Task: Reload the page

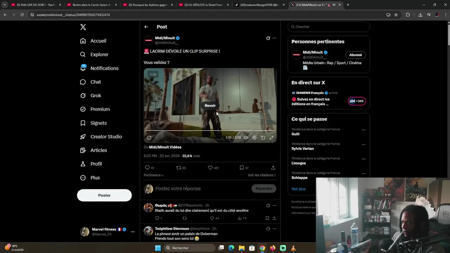Action: pyautogui.click(x=22, y=15)
